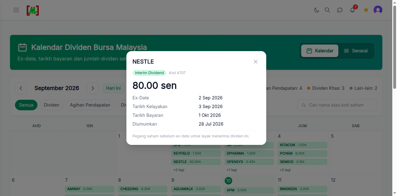The image size is (397, 196).
Task: Open the DPHARMA 1.50¢ event
Action: 249,153
